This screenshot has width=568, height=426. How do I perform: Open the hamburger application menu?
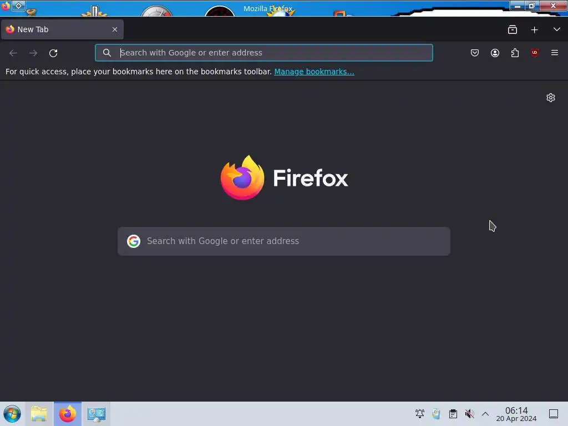(x=555, y=53)
